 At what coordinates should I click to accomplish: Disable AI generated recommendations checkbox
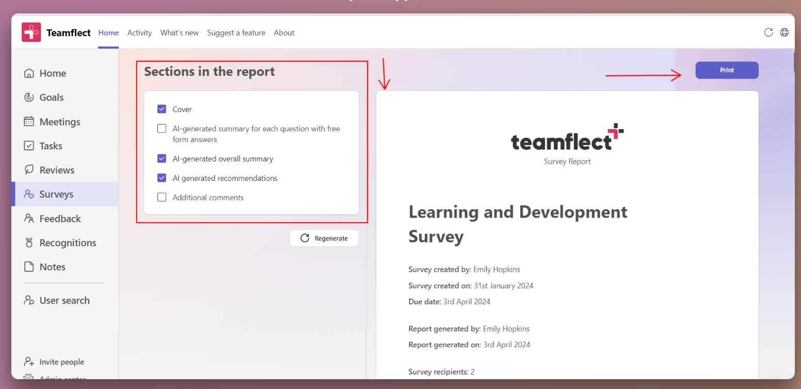(162, 178)
